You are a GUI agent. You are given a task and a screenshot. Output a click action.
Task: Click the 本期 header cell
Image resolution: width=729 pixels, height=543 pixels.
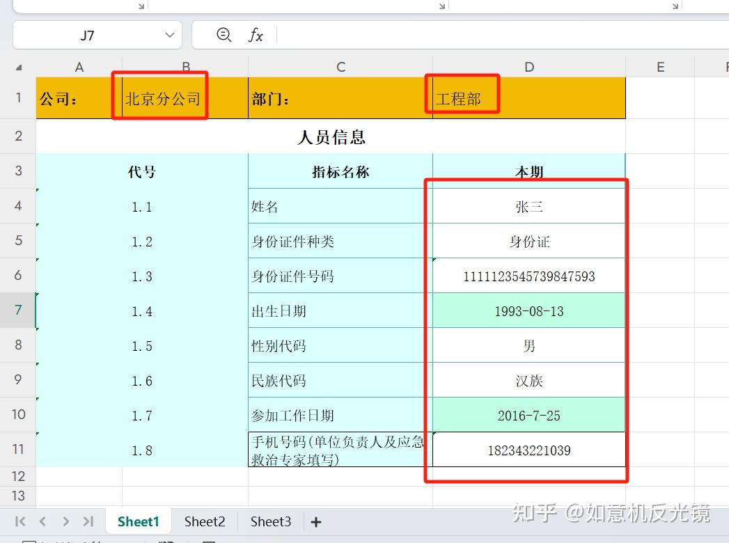(x=529, y=171)
